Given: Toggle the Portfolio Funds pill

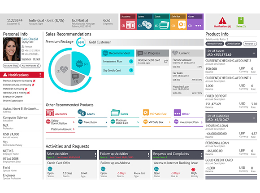Looking at the screenshot, I should 215,44.
